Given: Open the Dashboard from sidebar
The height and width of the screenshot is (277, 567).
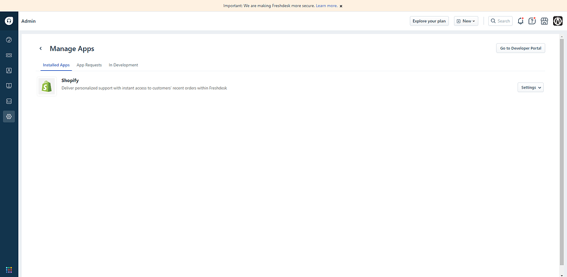Looking at the screenshot, I should coord(9,40).
